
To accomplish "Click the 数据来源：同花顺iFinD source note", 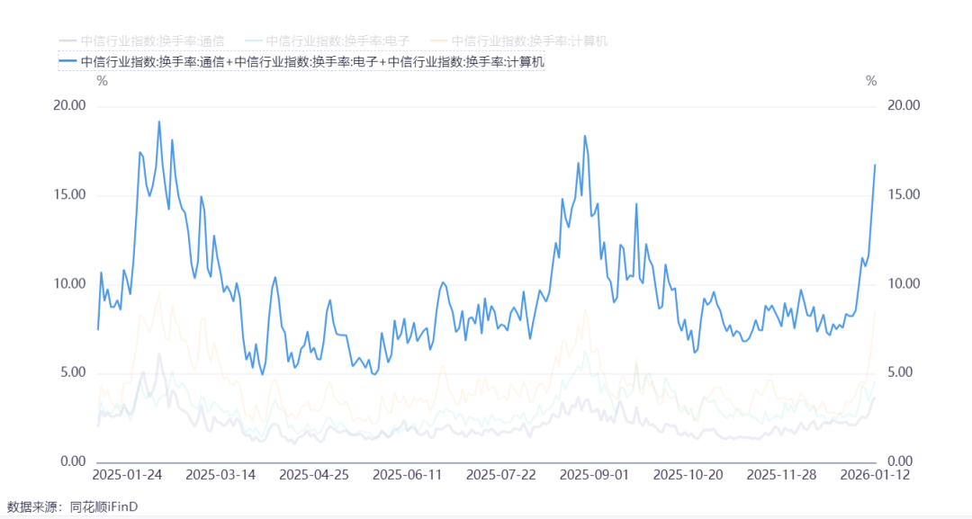I will (73, 506).
